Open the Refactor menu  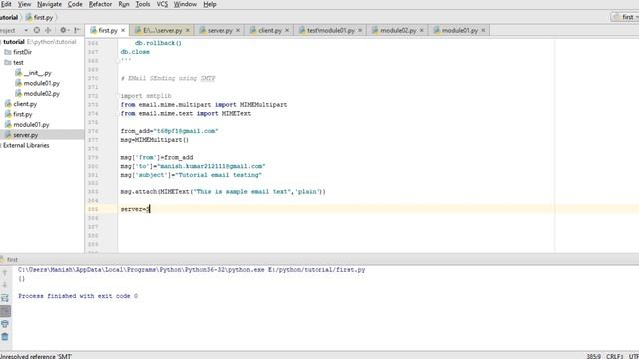click(x=100, y=4)
